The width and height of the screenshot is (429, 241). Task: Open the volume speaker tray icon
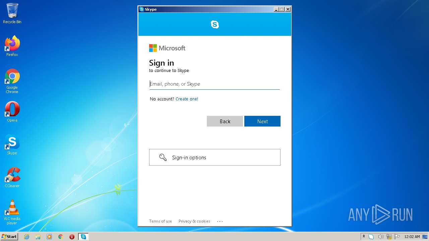point(381,237)
